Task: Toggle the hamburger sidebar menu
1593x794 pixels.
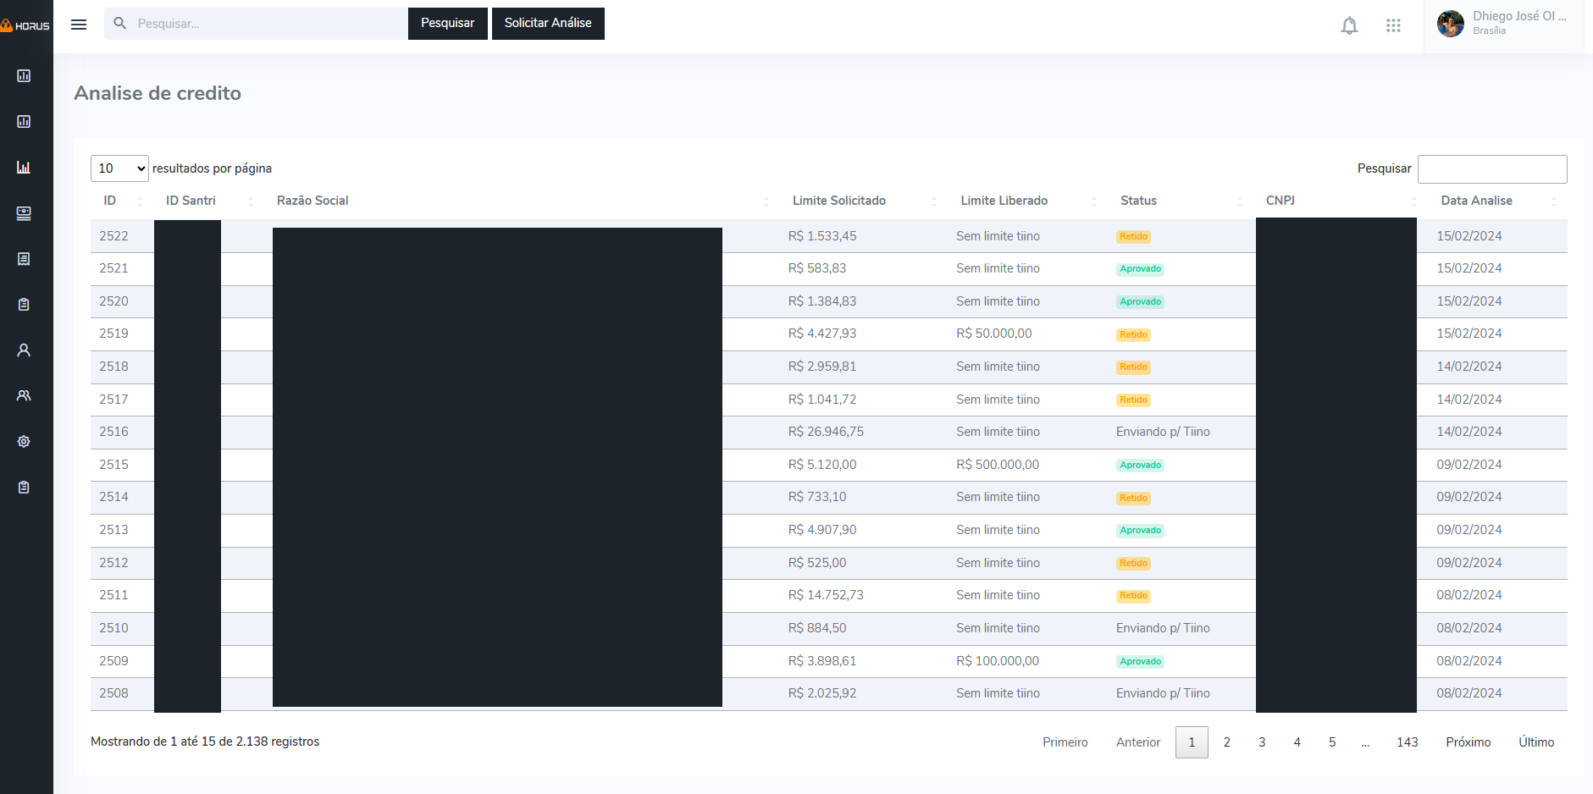Action: click(x=79, y=25)
